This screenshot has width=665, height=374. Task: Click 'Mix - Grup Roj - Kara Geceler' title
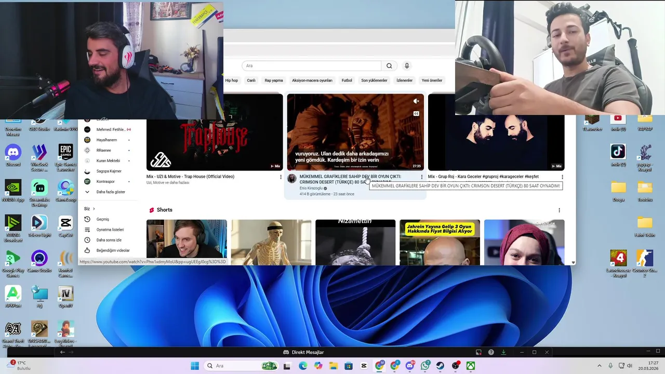click(483, 177)
